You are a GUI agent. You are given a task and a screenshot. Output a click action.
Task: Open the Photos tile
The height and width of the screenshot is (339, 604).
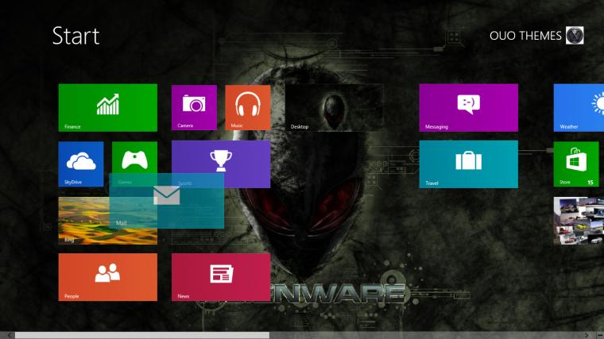(x=579, y=221)
